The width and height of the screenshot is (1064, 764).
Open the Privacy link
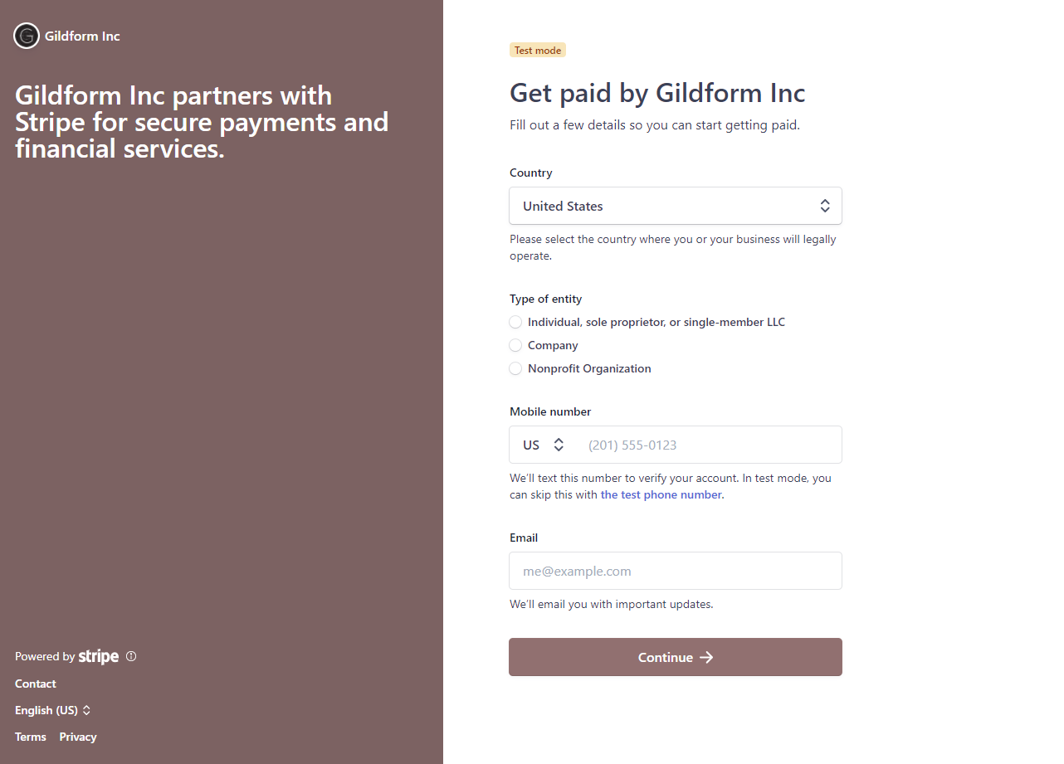point(78,737)
